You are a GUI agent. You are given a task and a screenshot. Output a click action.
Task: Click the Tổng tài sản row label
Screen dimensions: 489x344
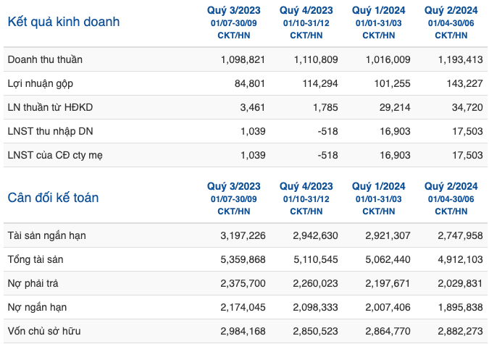tap(35, 259)
